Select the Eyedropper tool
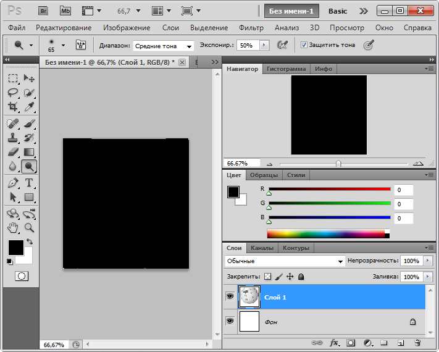The height and width of the screenshot is (352, 439). [29, 106]
